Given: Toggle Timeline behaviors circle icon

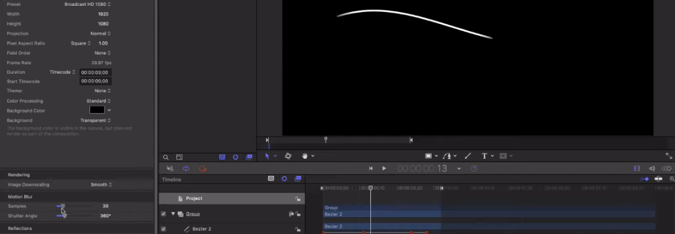Looking at the screenshot, I should coord(284,179).
